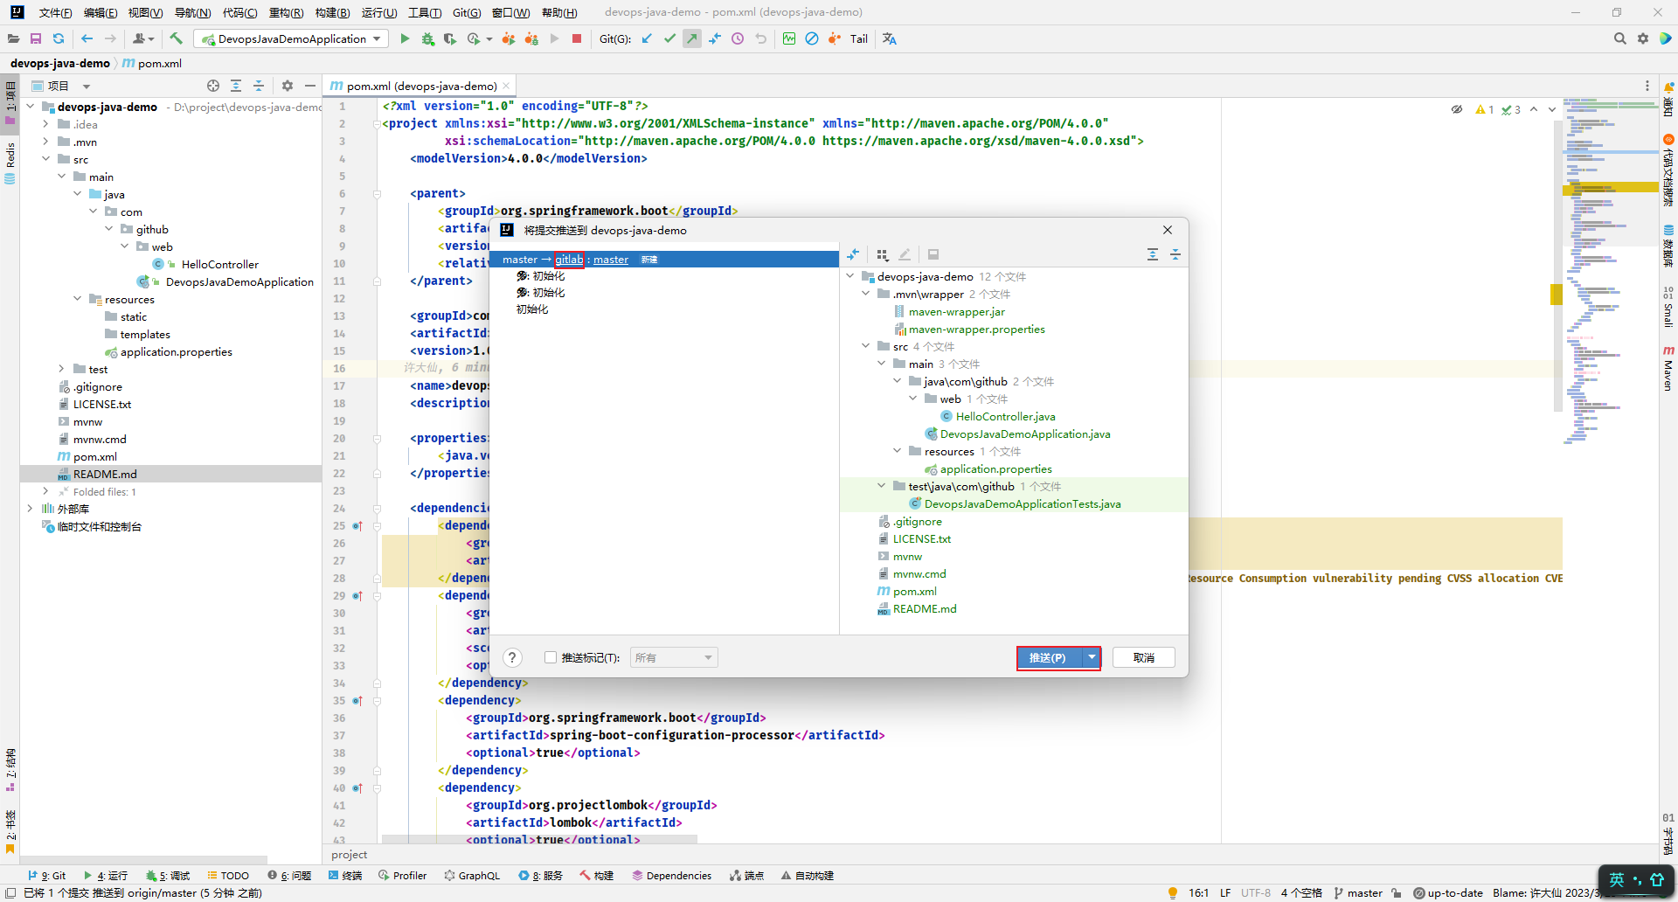Click the group-by icon in push dialog

[x=882, y=254]
